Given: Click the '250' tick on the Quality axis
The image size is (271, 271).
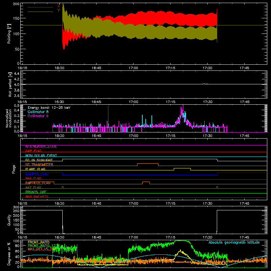Looking at the screenshot, I should click(x=16, y=211).
